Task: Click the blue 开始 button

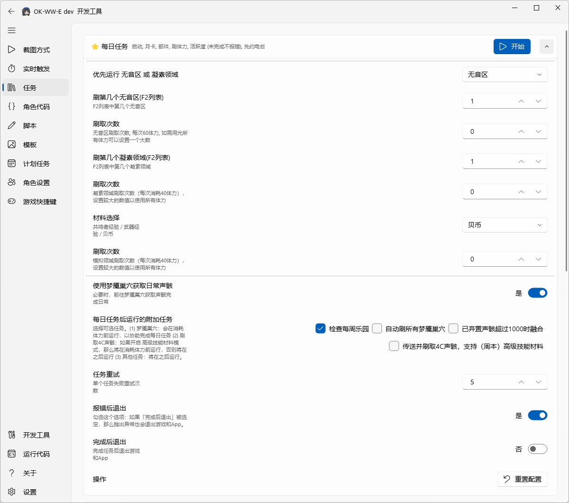Action: 512,47
